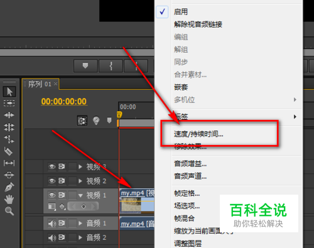
Task: Go to next keyframe in 视频 1
Action: (x=93, y=207)
